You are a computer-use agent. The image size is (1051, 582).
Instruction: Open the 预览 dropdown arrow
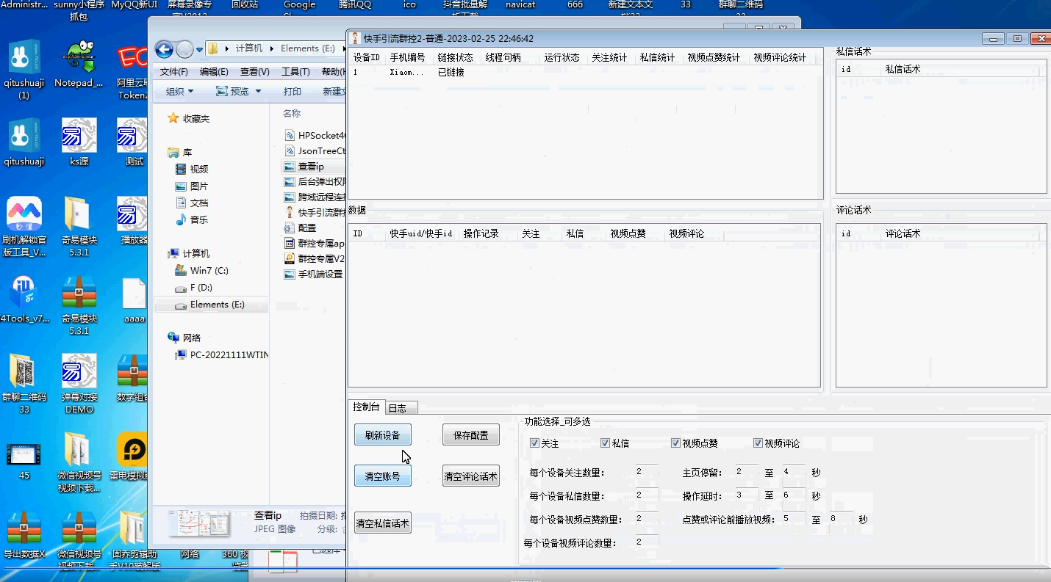(257, 92)
